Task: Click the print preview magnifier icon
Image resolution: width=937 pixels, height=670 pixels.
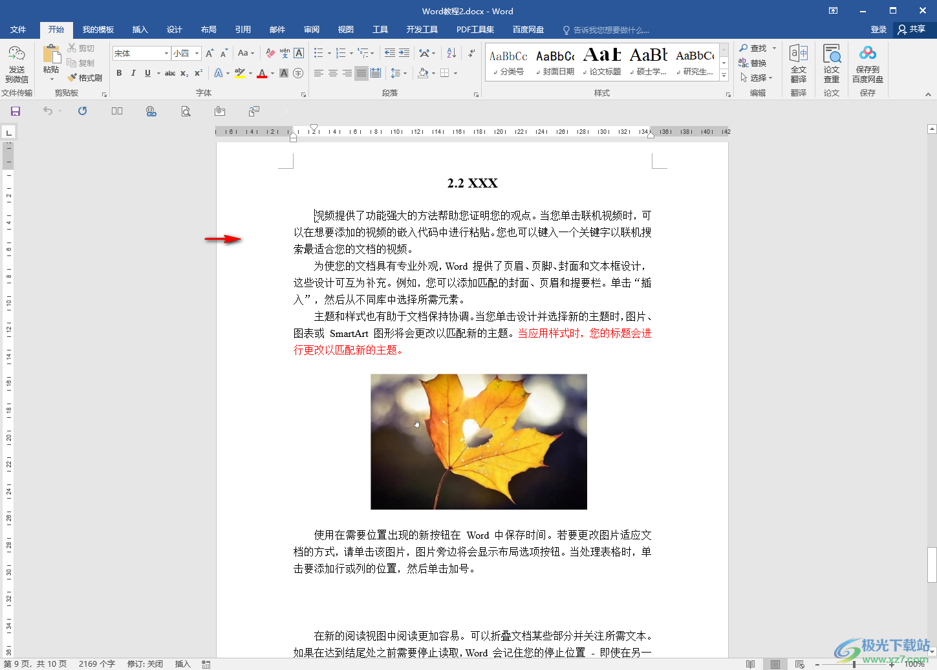Action: pyautogui.click(x=186, y=111)
